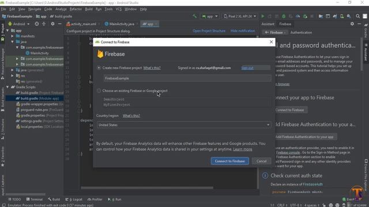Open the Refactor menu

[x=76, y=9]
